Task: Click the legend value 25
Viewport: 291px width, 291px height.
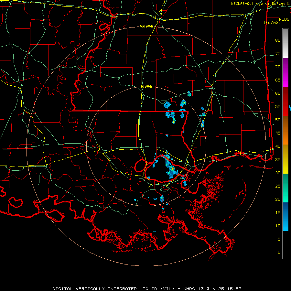Action: pos(278,186)
